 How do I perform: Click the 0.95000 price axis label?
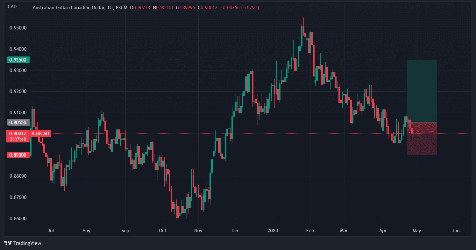[x=18, y=28]
